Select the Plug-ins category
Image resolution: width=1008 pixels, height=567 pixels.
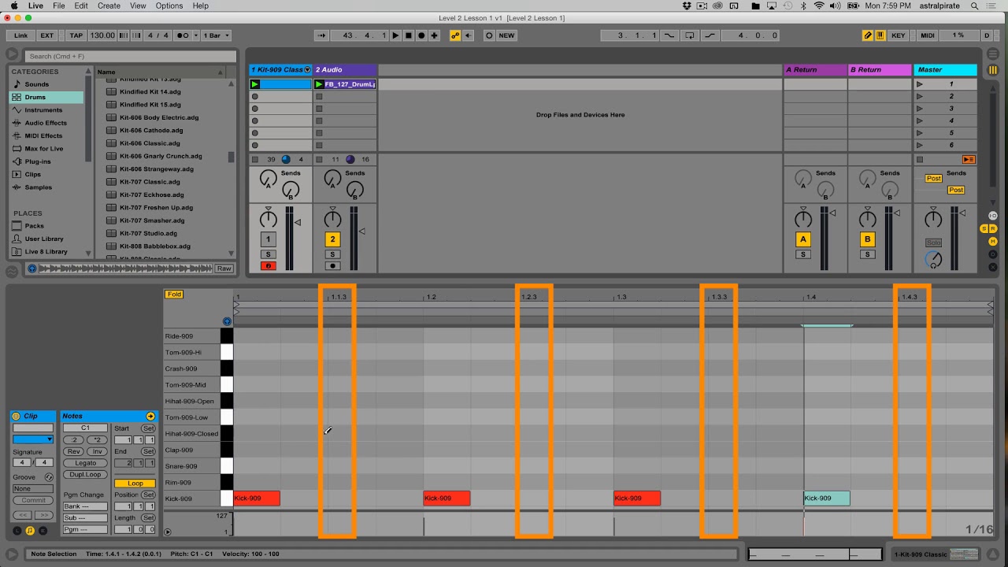tap(37, 161)
